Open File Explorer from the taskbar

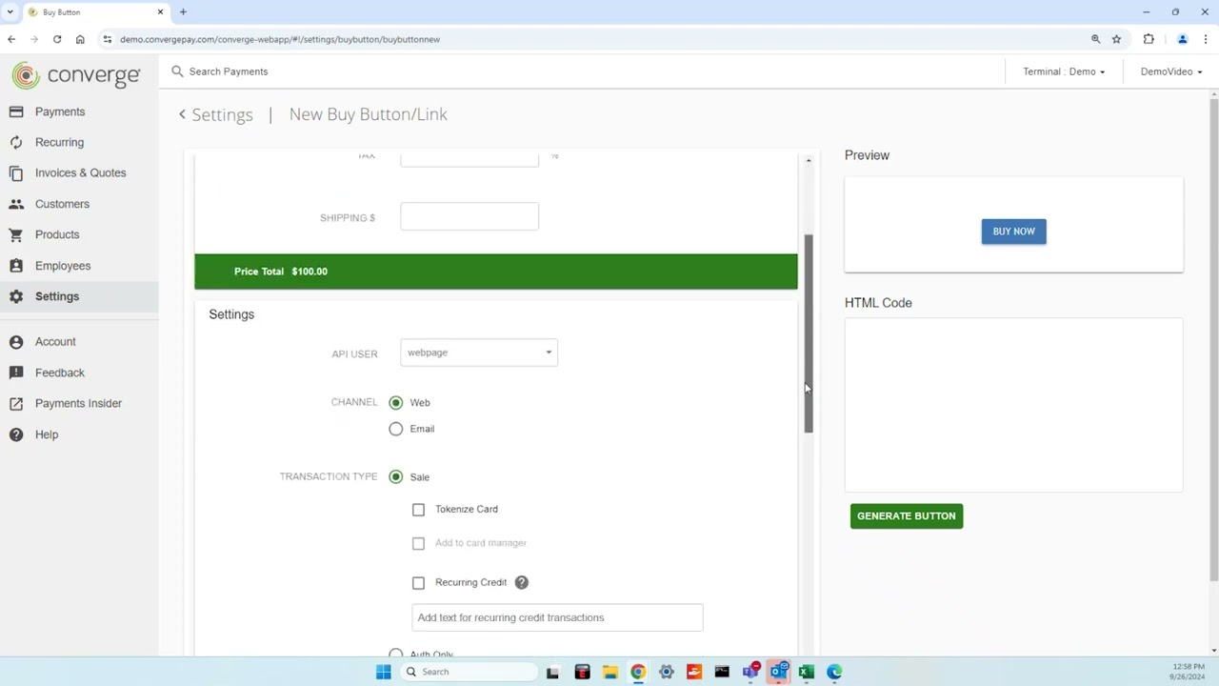[x=609, y=672]
